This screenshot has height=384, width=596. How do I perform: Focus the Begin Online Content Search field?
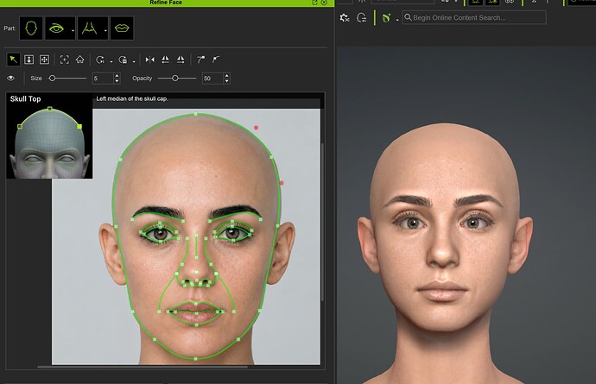pos(474,17)
